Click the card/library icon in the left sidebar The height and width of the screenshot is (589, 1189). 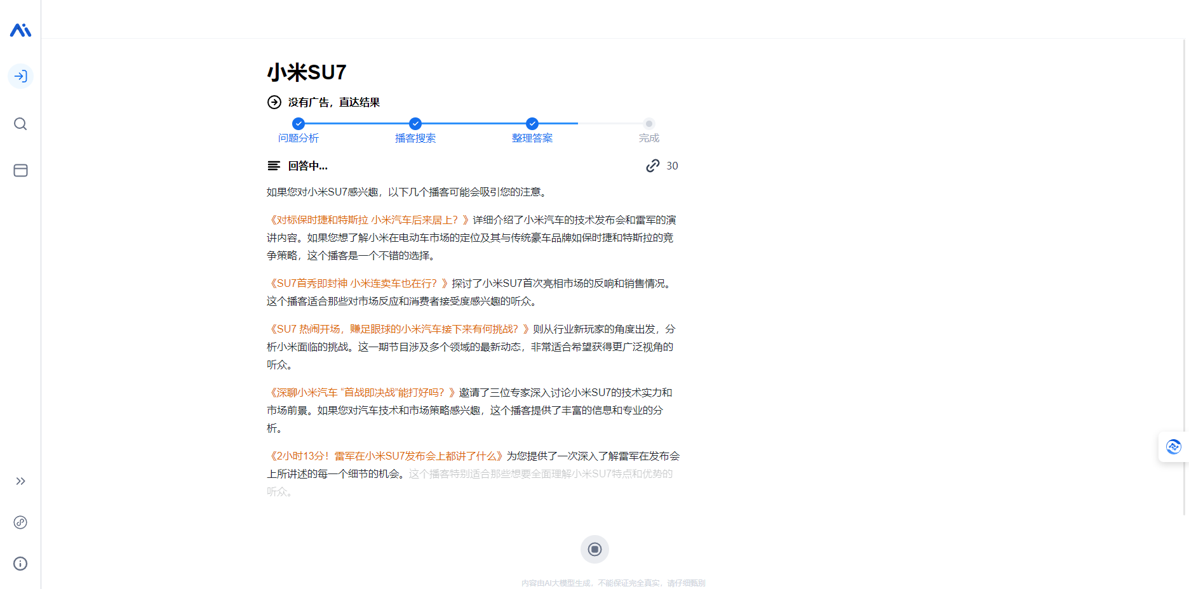(20, 170)
